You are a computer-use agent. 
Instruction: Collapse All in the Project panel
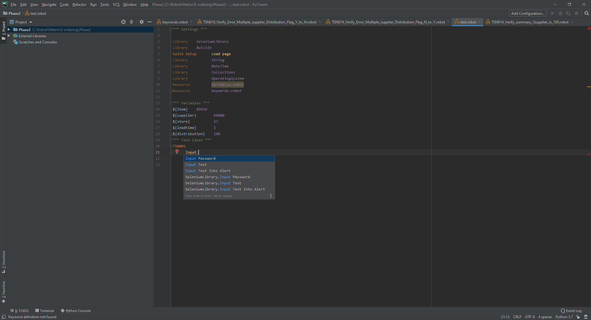pyautogui.click(x=131, y=22)
